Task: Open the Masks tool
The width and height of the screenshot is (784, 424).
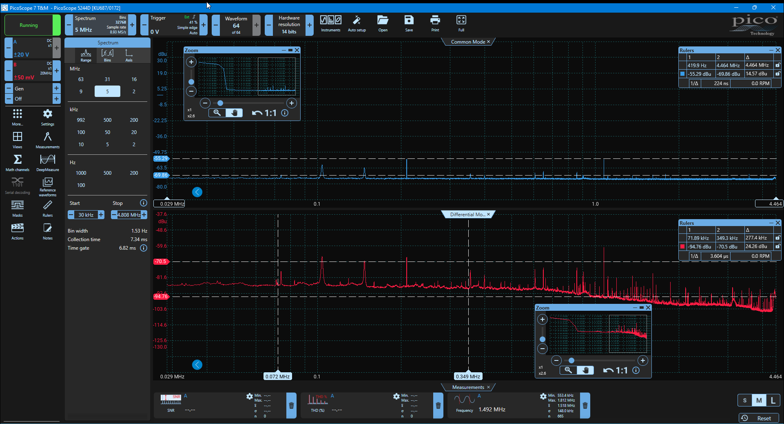Action: pos(18,209)
